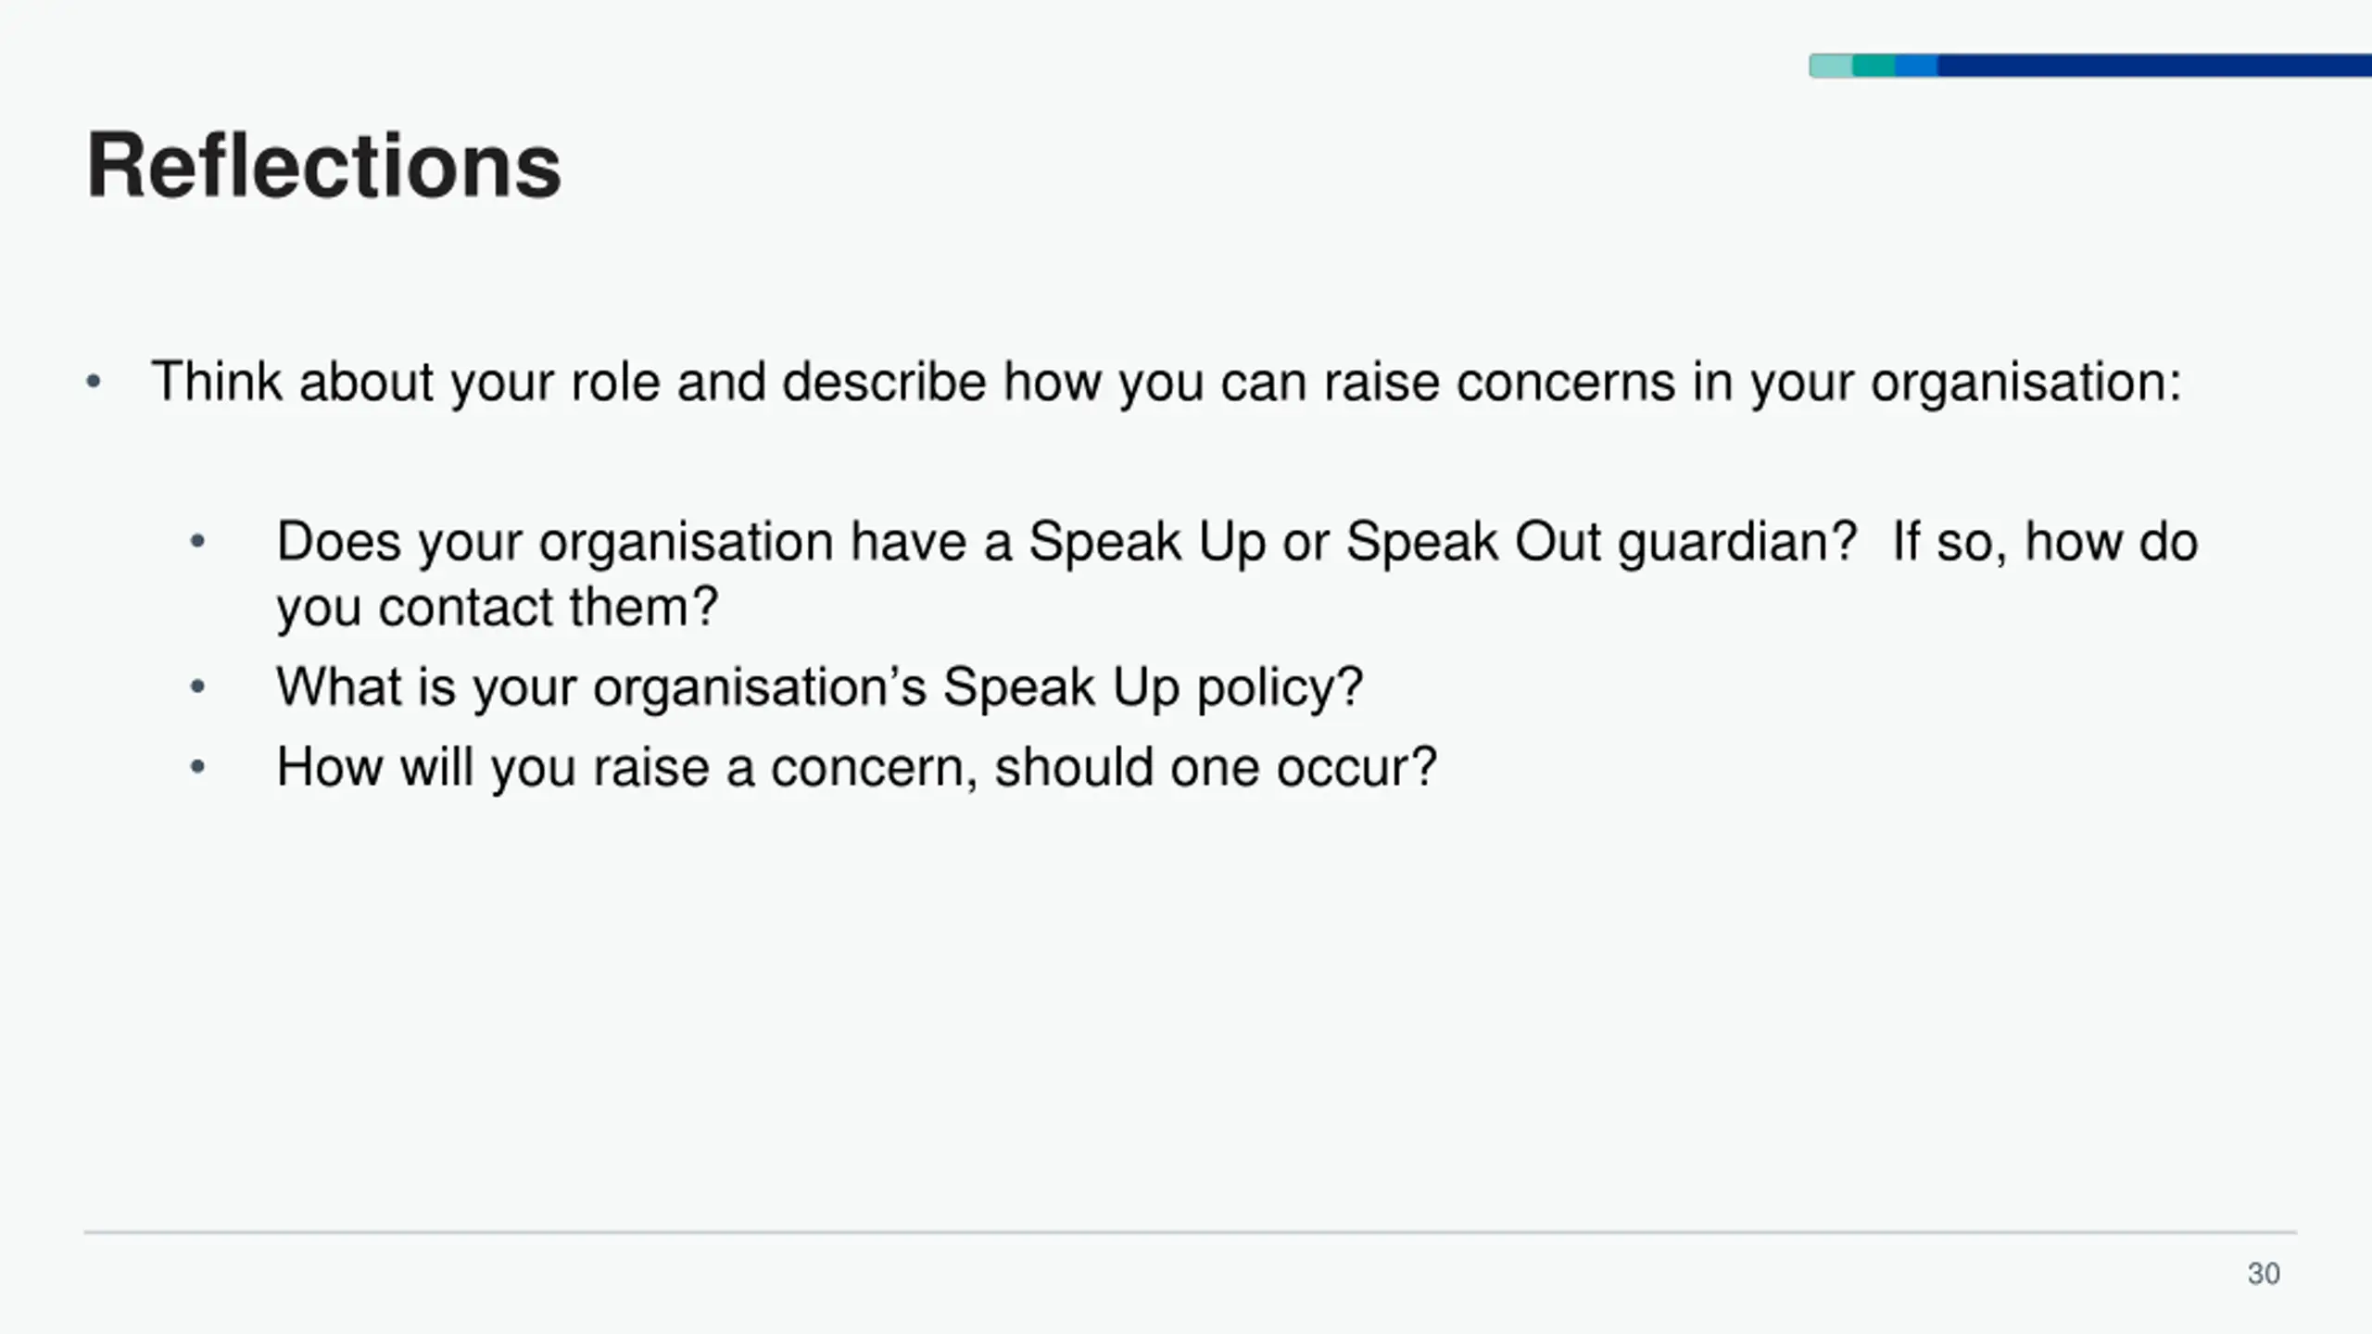2372x1334 pixels.
Task: Click the green teal color bar segment
Action: [x=1874, y=66]
